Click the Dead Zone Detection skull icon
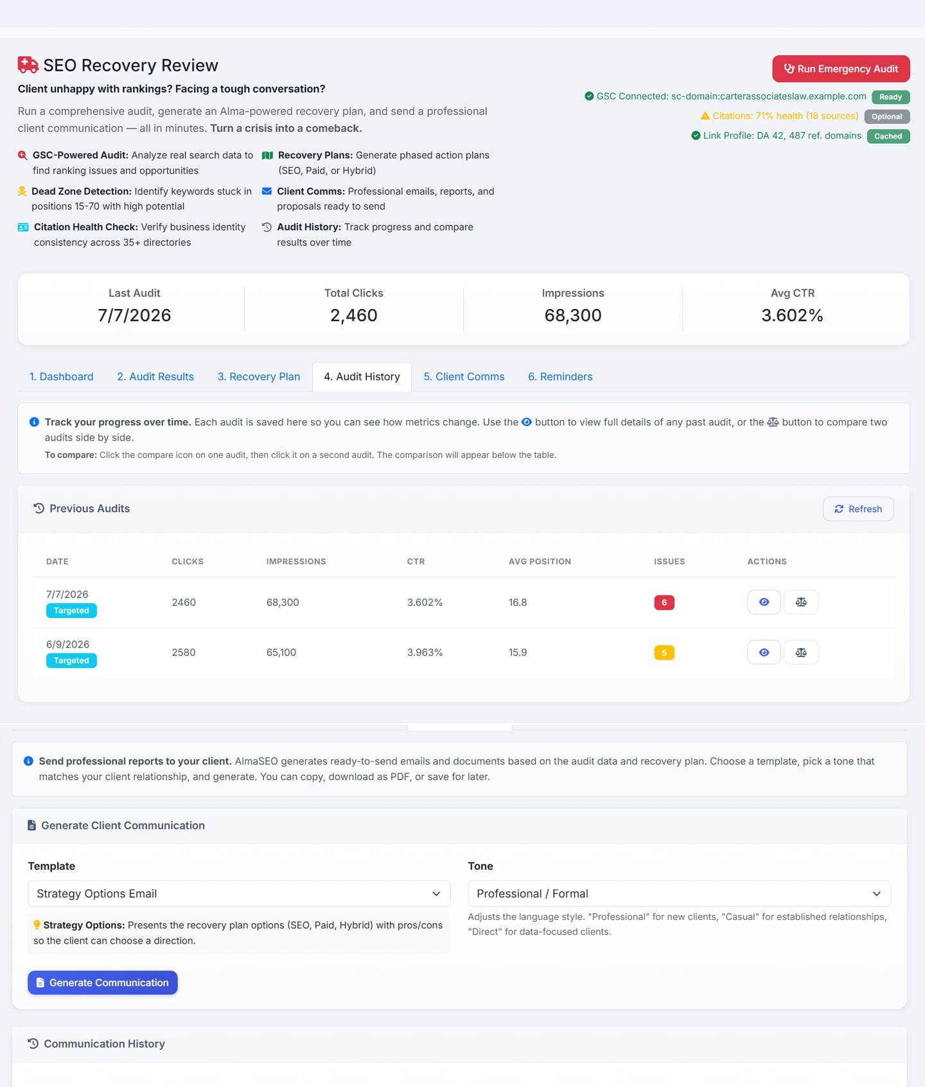 coord(22,191)
